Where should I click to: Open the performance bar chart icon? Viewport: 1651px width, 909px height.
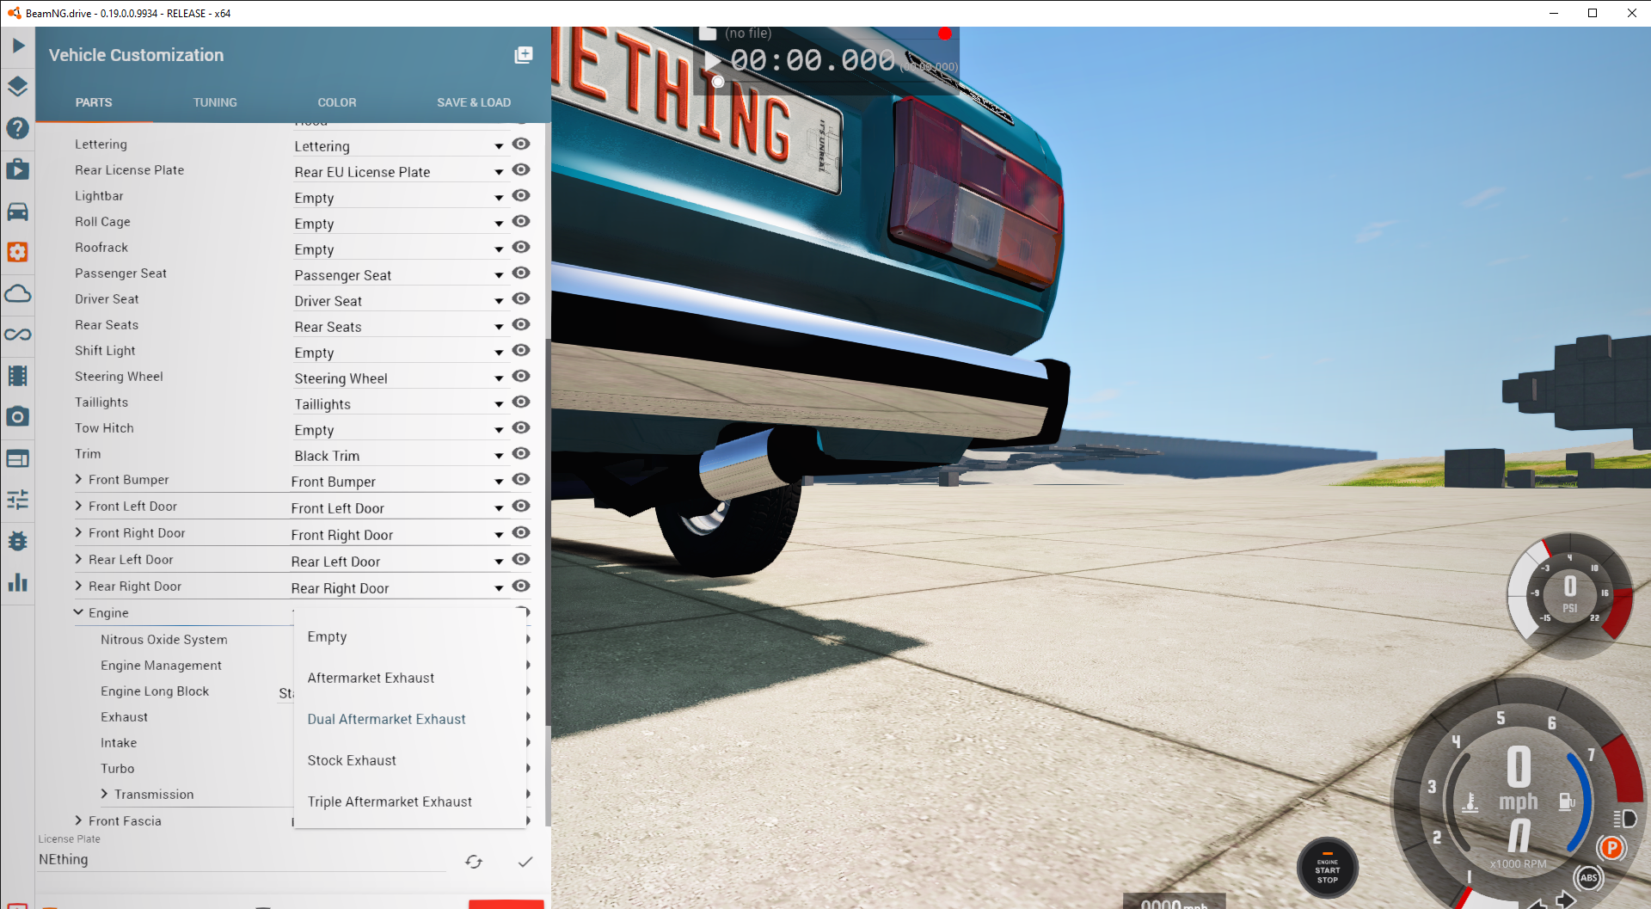tap(18, 582)
